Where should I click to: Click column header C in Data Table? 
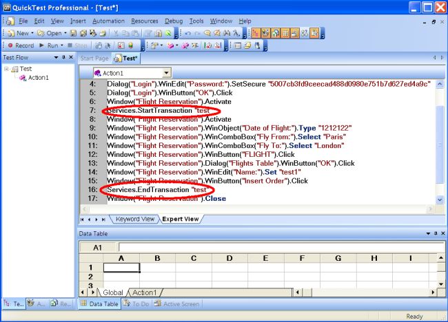[x=194, y=258]
